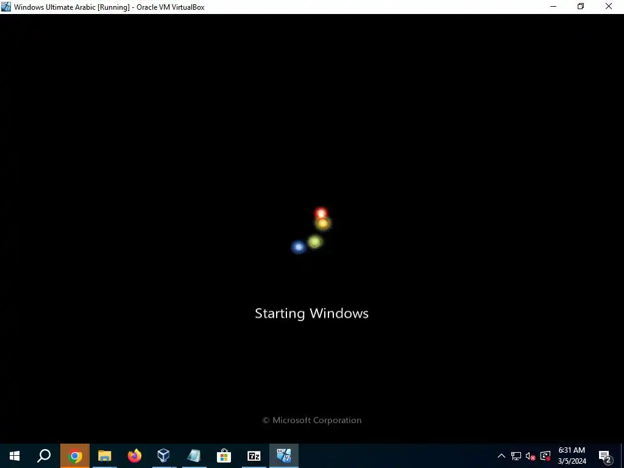
Task: Select the running Windows 7 VM taskbar icon
Action: pos(284,456)
